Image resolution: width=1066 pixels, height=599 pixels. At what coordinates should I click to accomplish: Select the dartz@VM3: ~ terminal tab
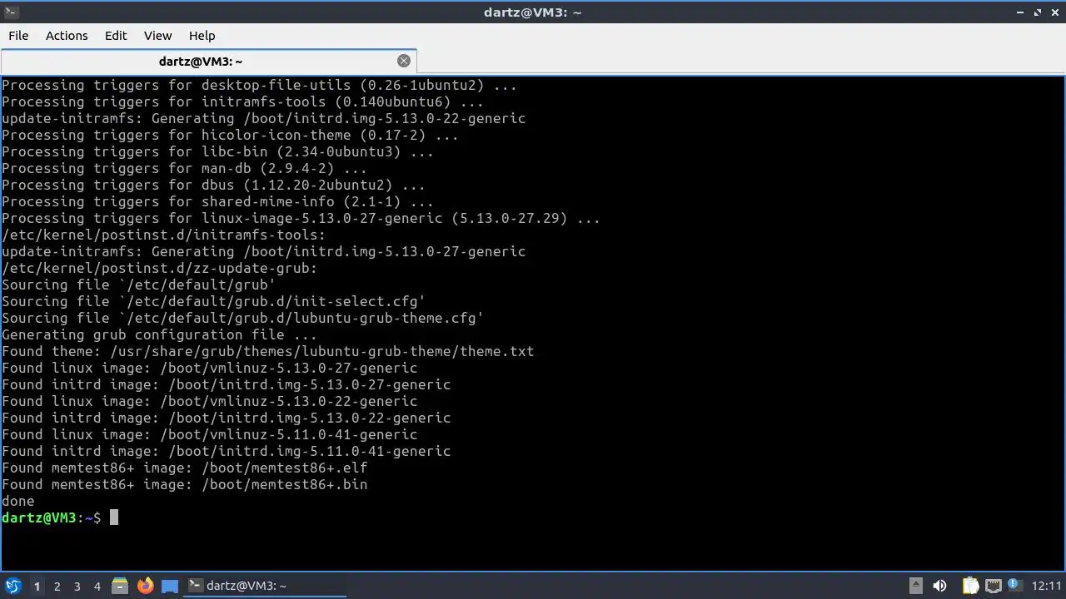coord(208,61)
